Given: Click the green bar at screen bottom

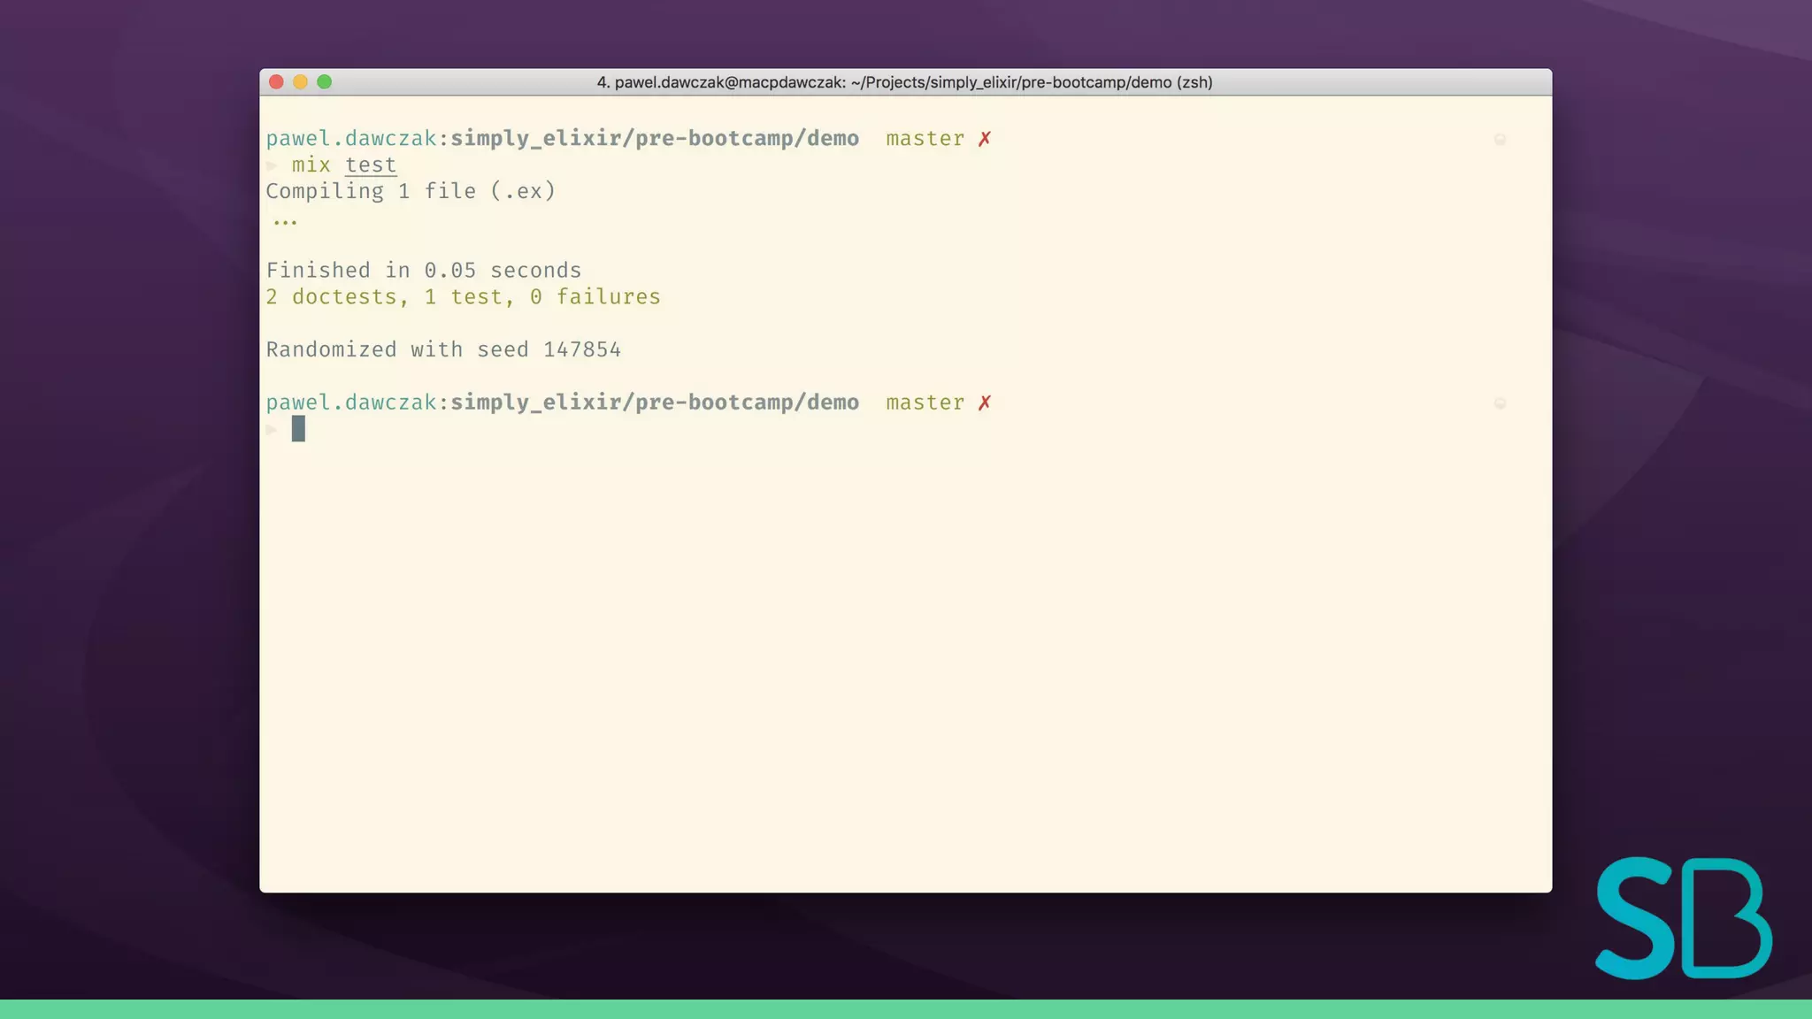Looking at the screenshot, I should [x=906, y=1009].
